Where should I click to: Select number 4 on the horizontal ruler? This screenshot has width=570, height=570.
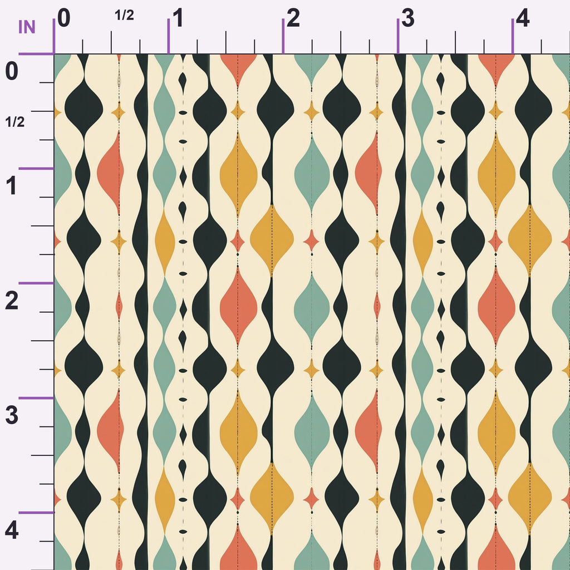pos(523,18)
